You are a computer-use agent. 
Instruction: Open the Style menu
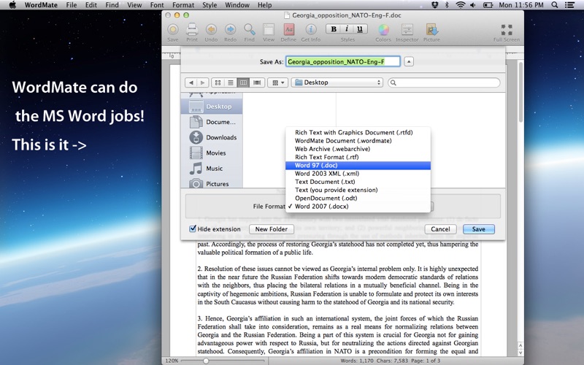tap(210, 5)
